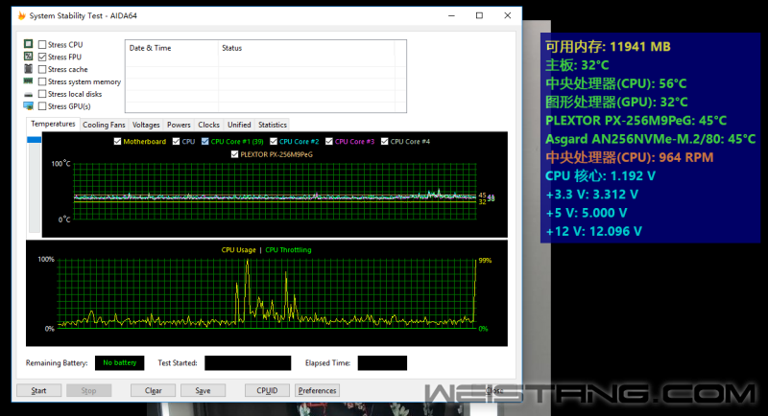The height and width of the screenshot is (416, 768).
Task: Click the cache icon beside Stress cache
Action: tap(29, 70)
